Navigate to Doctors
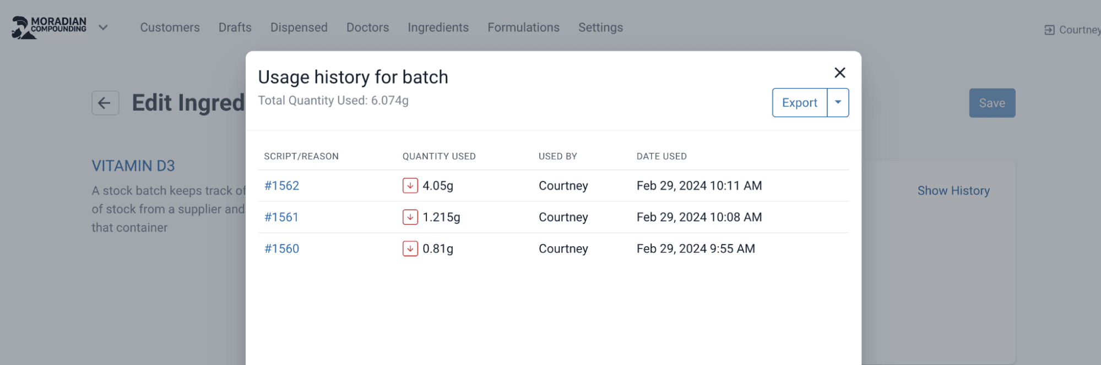Image resolution: width=1101 pixels, height=365 pixels. 367,27
